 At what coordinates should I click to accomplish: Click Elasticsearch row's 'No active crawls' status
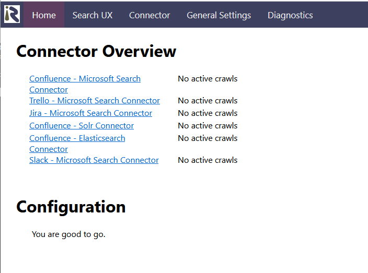click(x=208, y=138)
